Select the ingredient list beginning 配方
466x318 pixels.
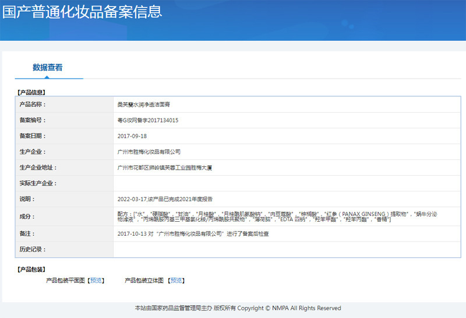pos(277,216)
